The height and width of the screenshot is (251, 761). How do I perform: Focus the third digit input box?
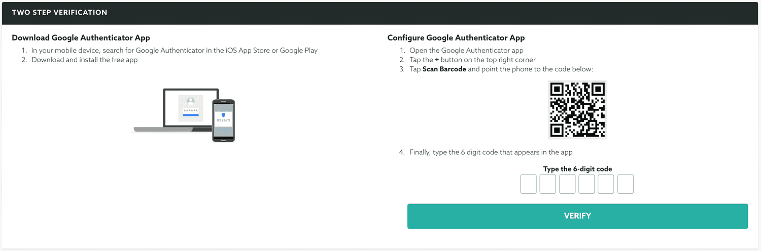567,184
